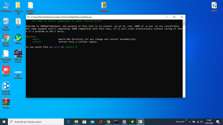
Task: Click 'Convert only a certain region.' text
Action: tap(78, 42)
